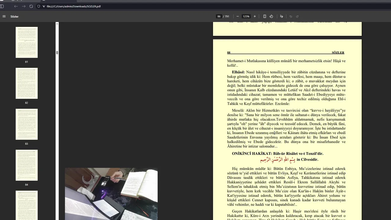The image size is (391, 220).
Task: Click the zoom level field showing 125%
Action: click(246, 16)
